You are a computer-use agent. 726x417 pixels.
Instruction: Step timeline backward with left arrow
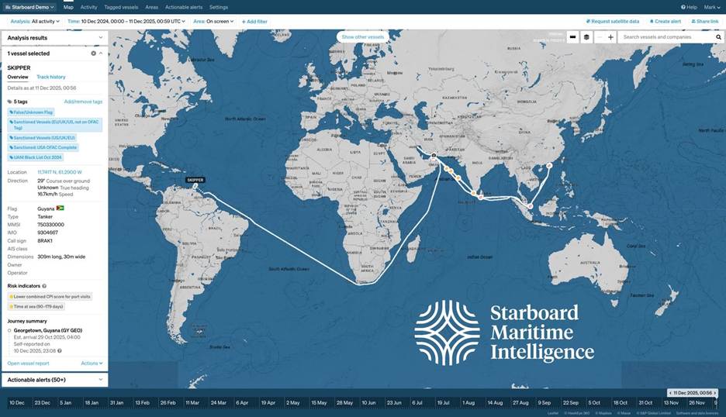[670, 393]
